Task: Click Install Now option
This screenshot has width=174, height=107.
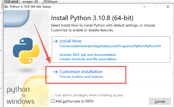Action: [x=111, y=49]
